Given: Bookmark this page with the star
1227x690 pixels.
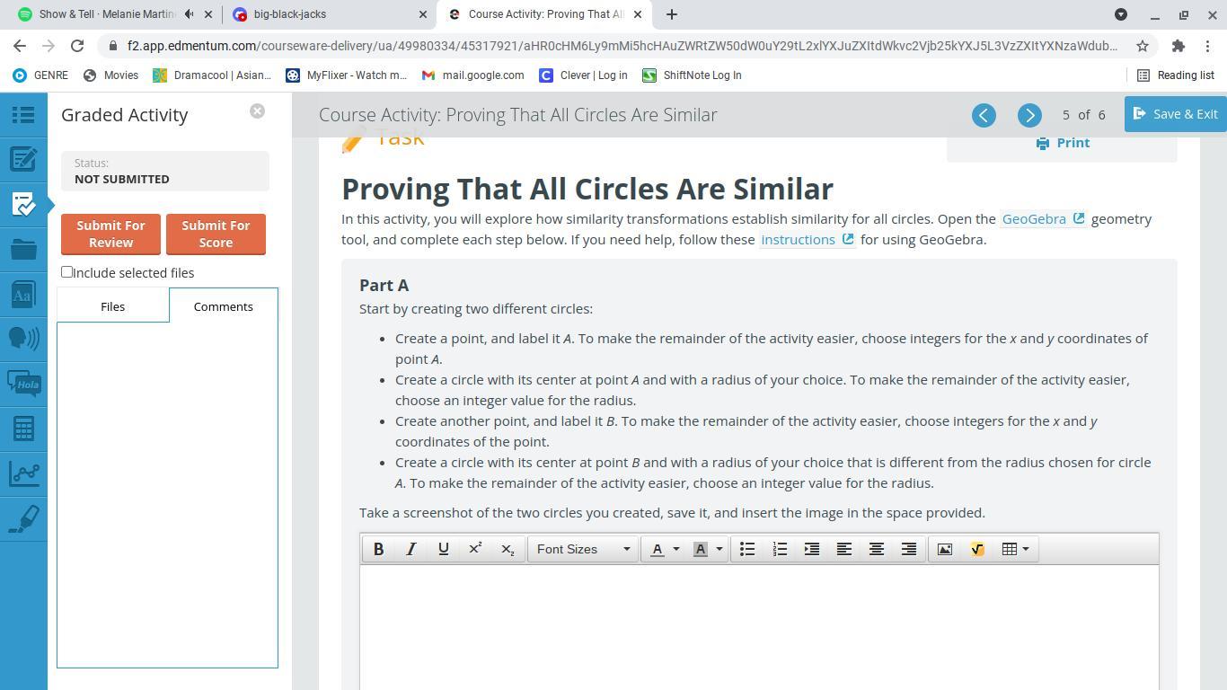Looking at the screenshot, I should pos(1143,46).
